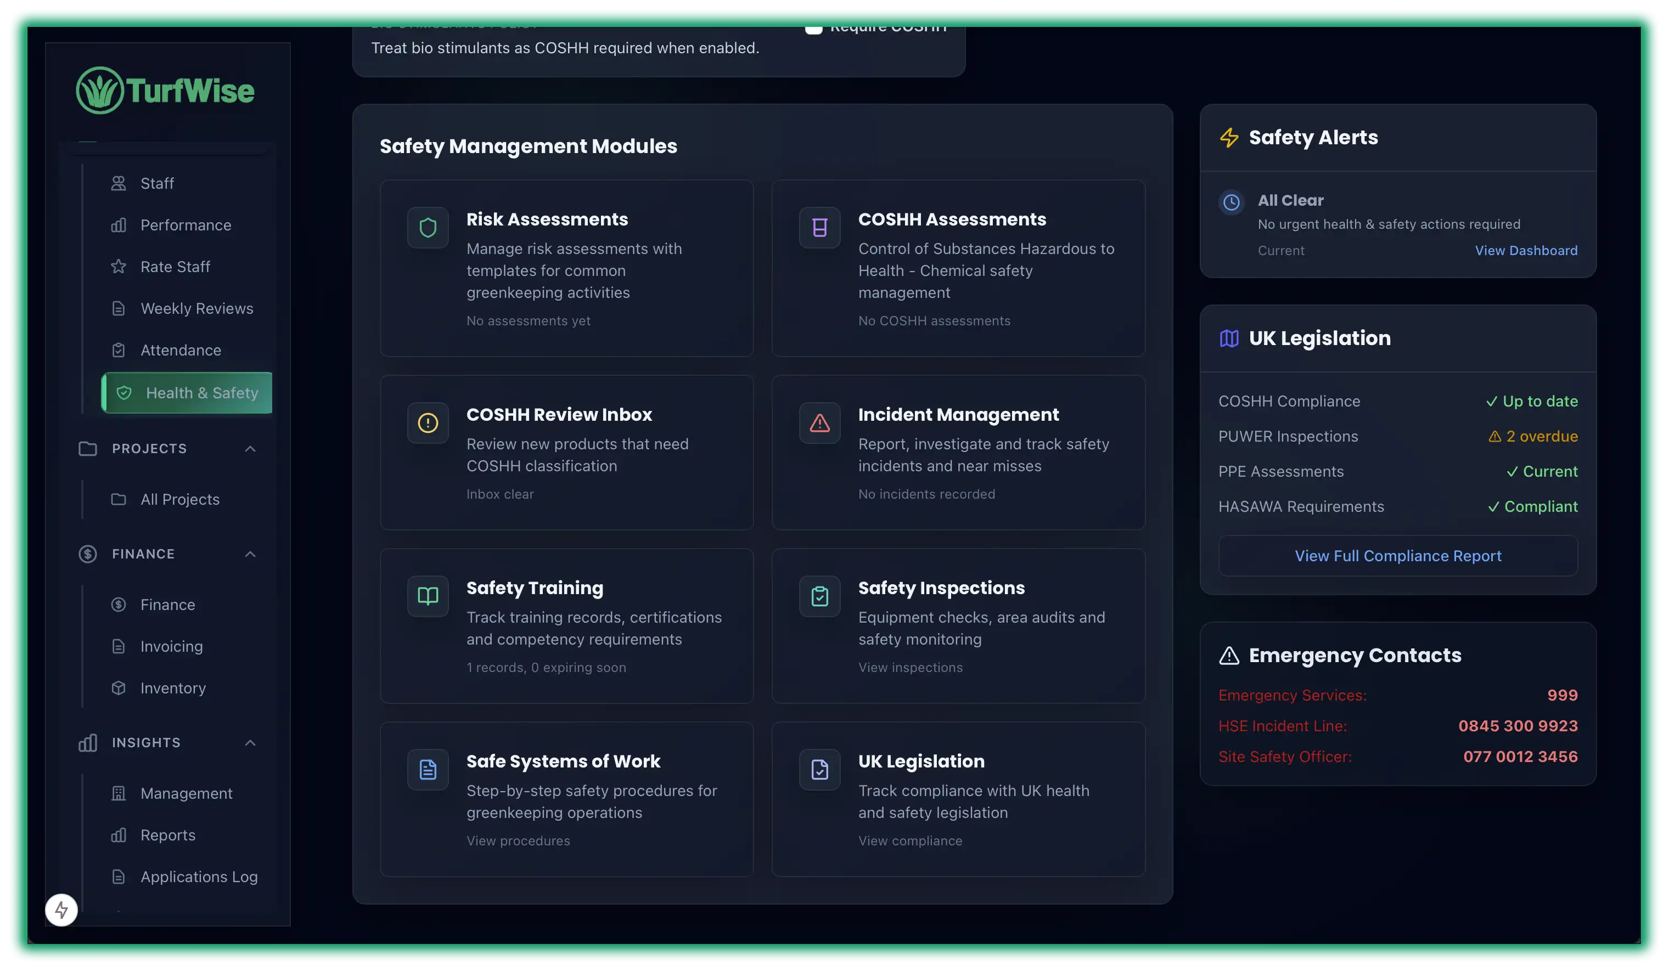Screen dimensions: 1669x971
Task: Collapse the INSIGHTS section chevron
Action: point(250,742)
